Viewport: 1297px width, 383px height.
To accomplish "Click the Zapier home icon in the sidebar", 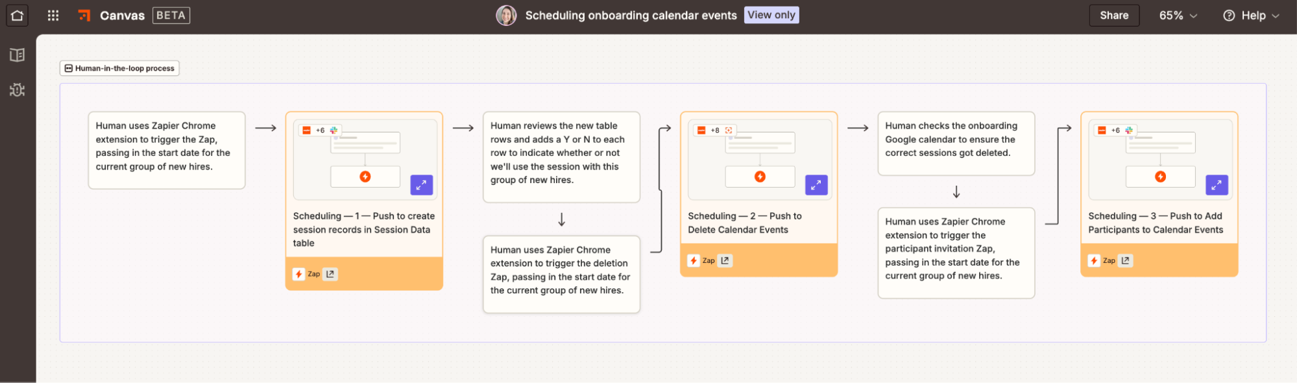I will pos(17,15).
